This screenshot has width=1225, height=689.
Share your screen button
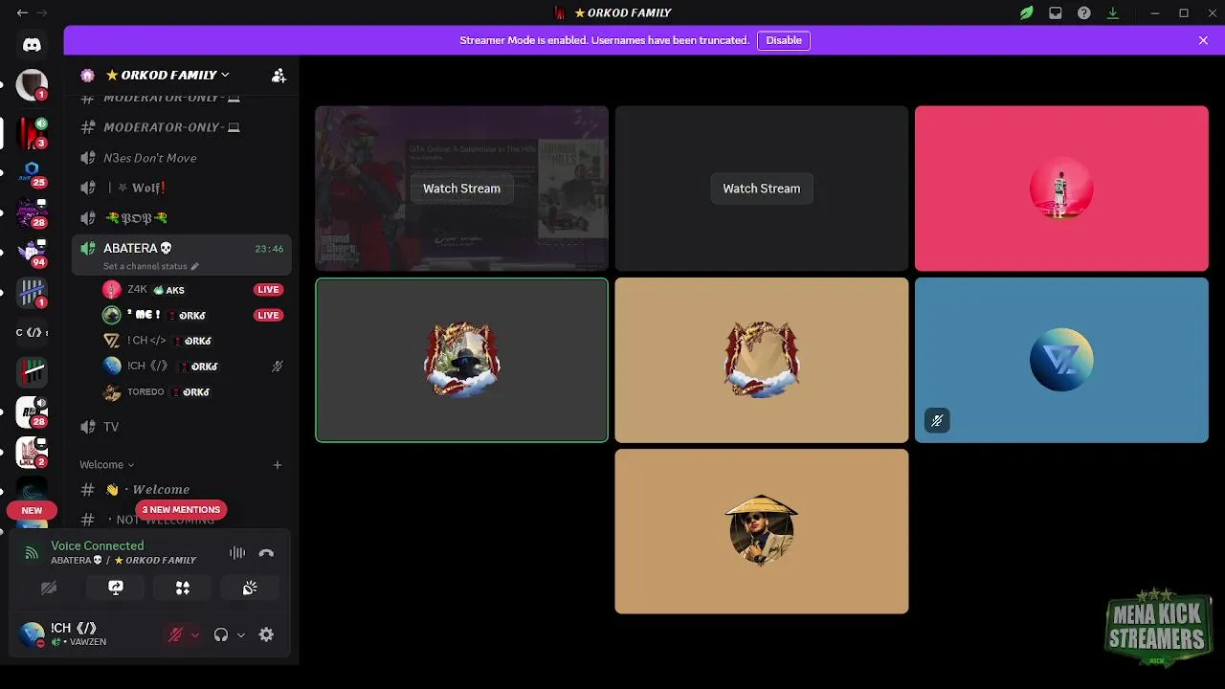[116, 588]
